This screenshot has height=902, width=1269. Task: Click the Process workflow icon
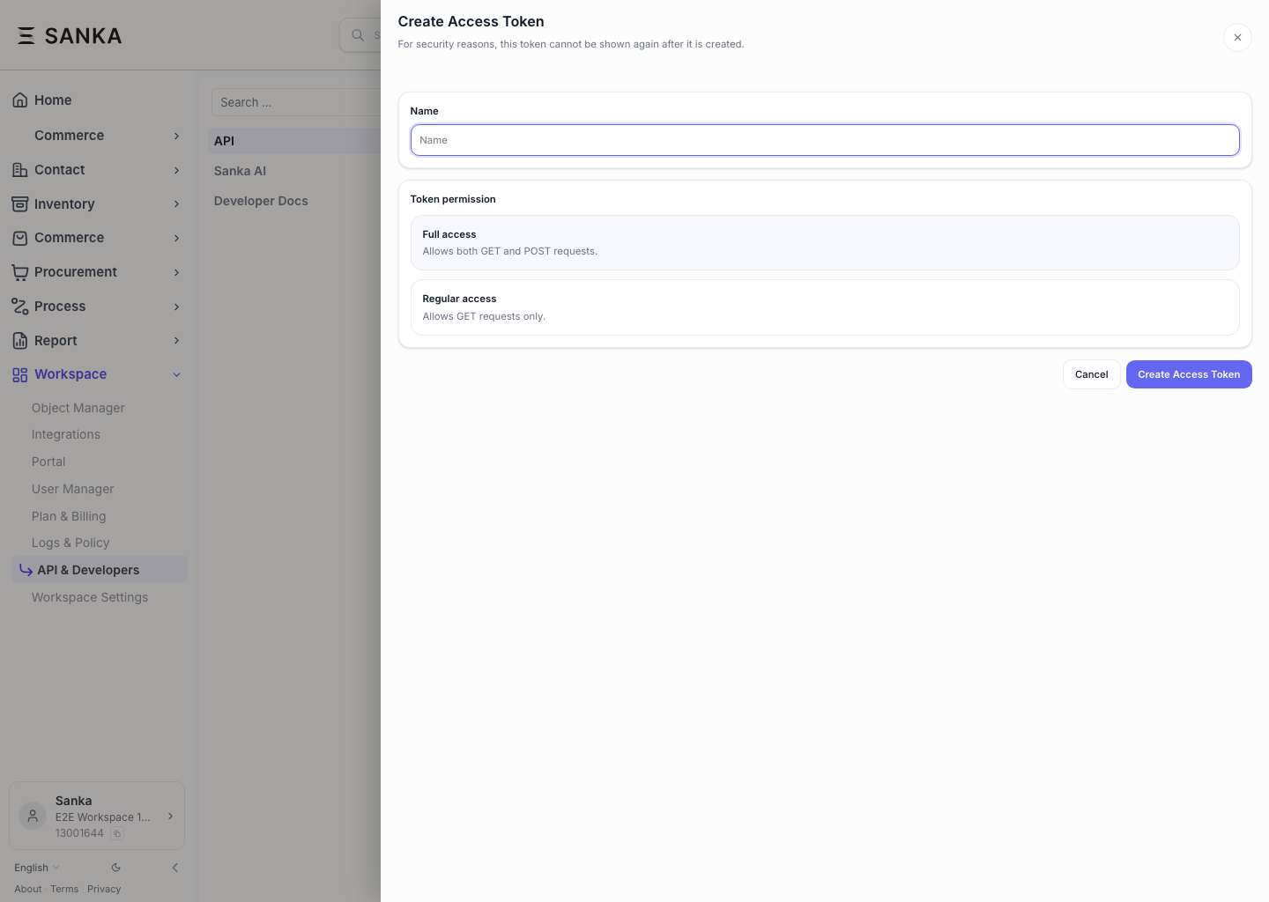(19, 306)
